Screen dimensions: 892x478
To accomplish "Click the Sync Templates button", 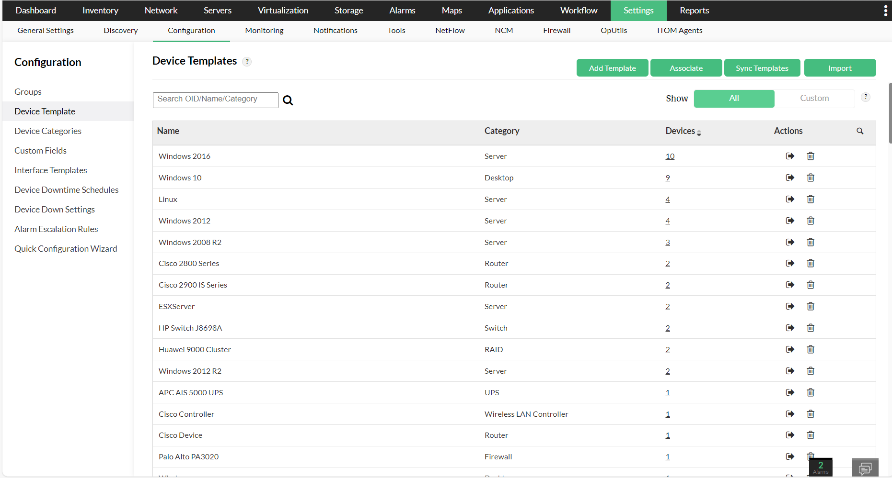I will click(x=762, y=68).
